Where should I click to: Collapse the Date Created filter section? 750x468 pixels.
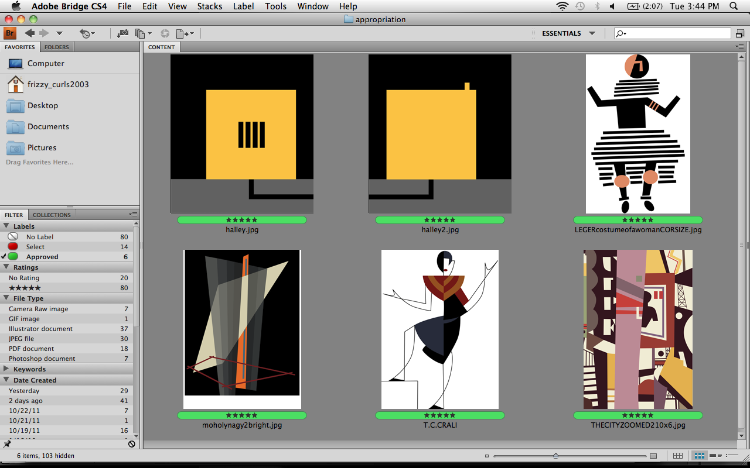click(6, 380)
